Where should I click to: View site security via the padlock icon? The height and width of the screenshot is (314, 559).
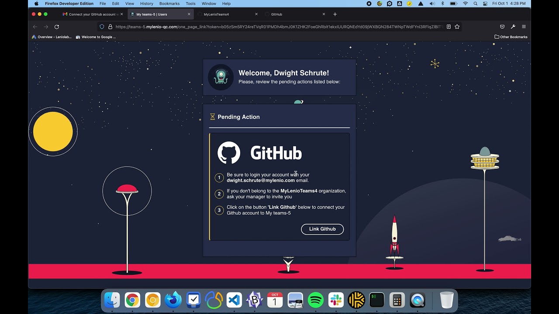pyautogui.click(x=110, y=27)
